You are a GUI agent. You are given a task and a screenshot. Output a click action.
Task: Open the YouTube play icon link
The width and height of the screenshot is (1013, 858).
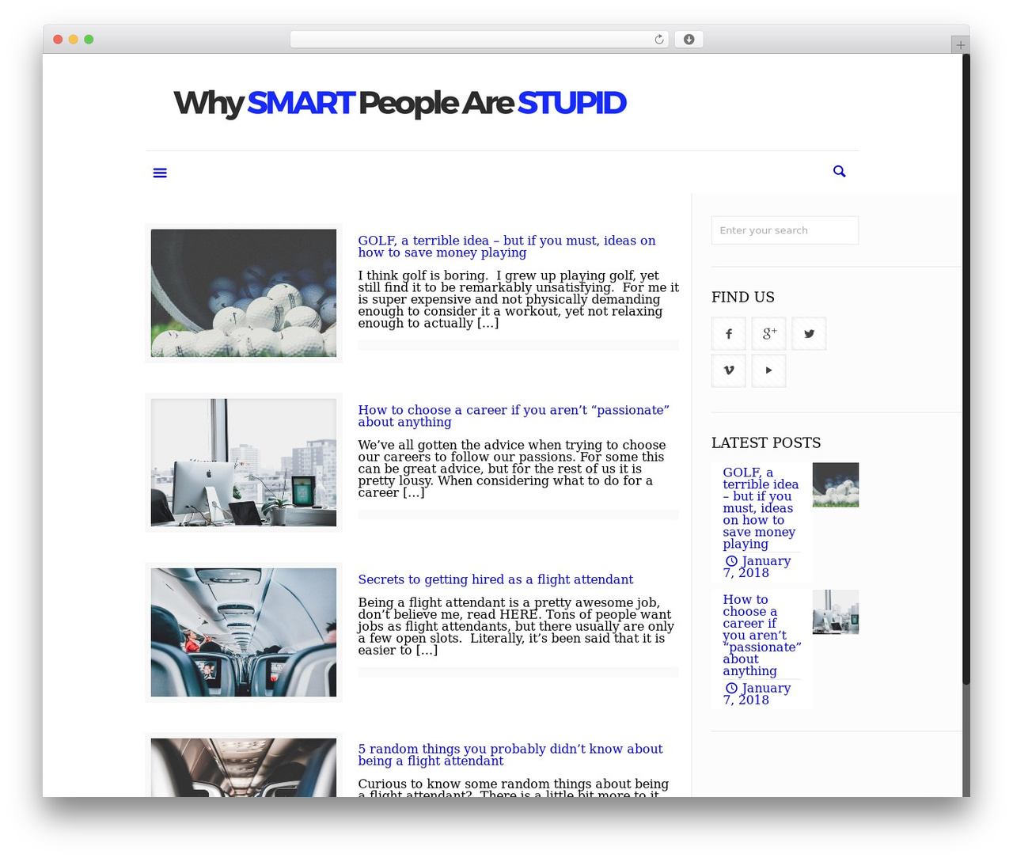coord(769,370)
